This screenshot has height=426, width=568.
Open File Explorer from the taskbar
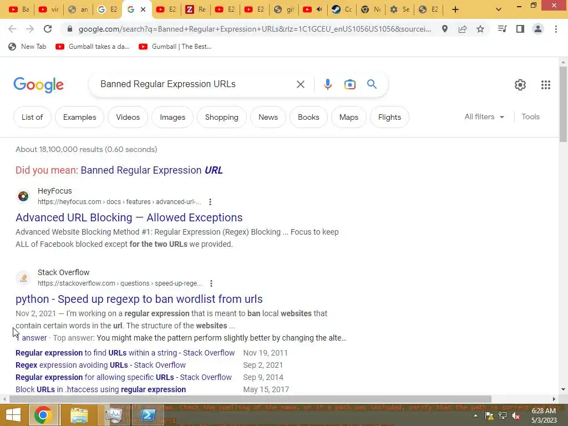79,415
